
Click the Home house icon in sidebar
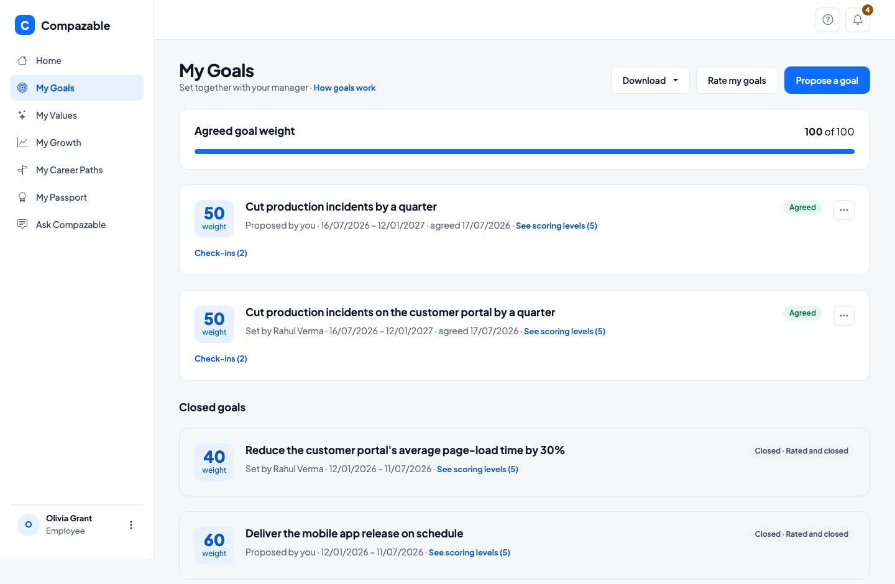tap(22, 60)
